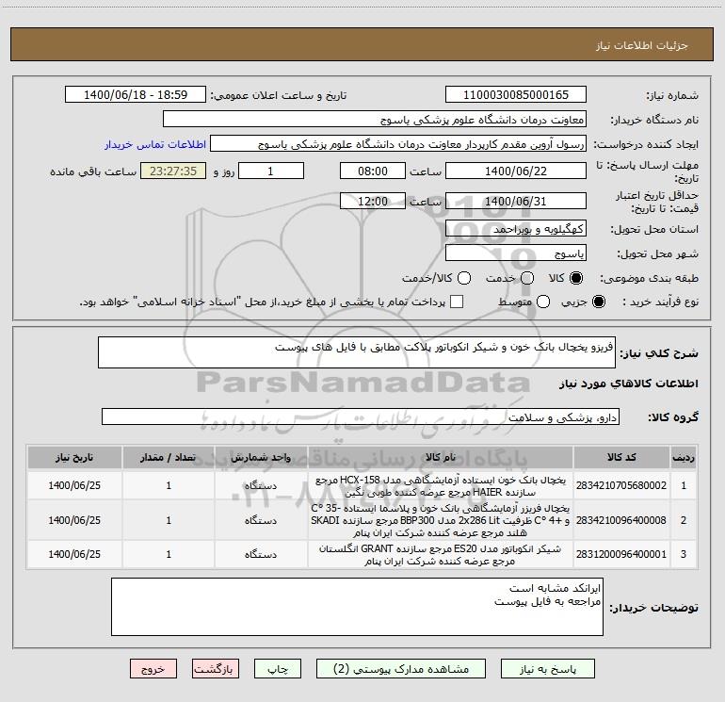
Task: Select the 'کالا' radio button
Action: click(577, 279)
